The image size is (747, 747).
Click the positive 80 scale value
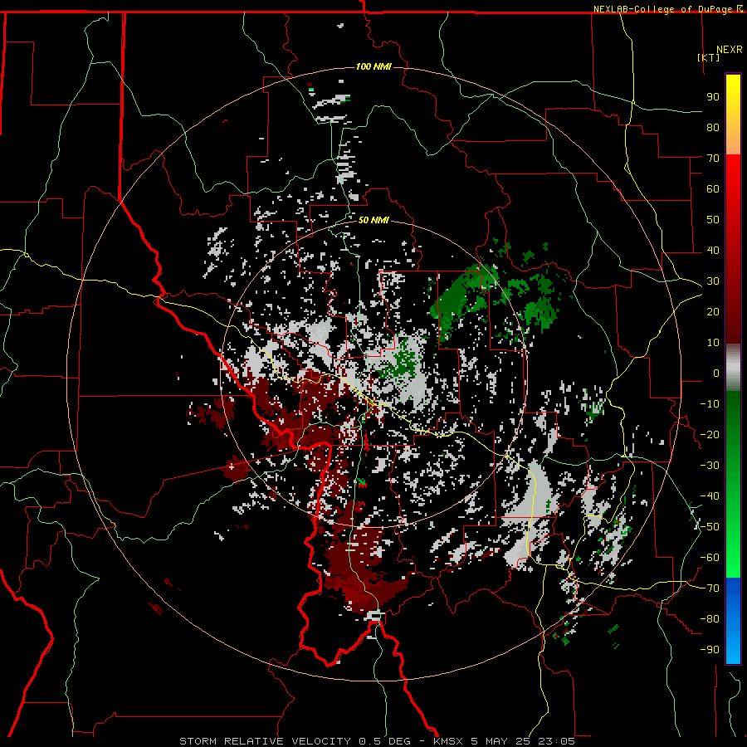(713, 127)
